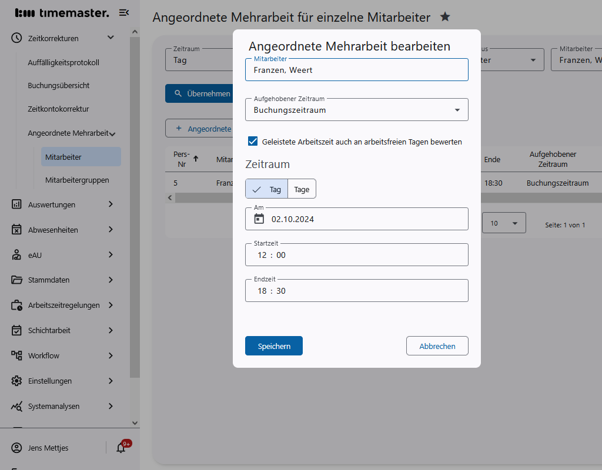Cancel the dialog via Abbrechen

point(437,345)
